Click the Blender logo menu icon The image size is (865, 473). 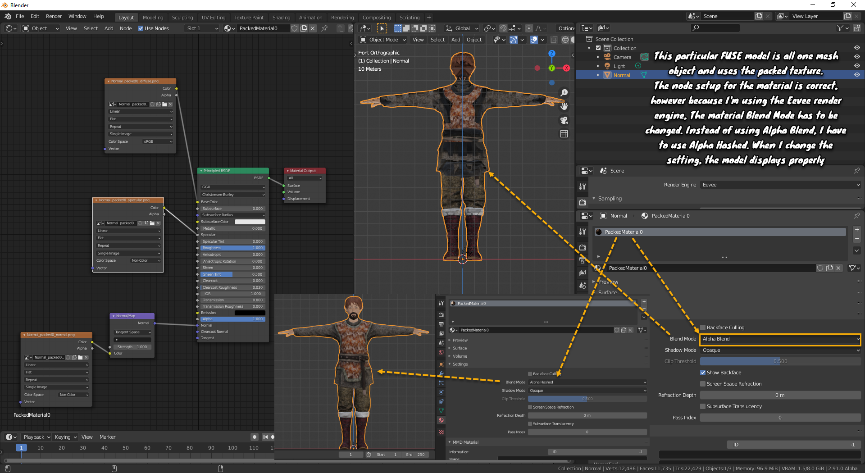[x=8, y=16]
